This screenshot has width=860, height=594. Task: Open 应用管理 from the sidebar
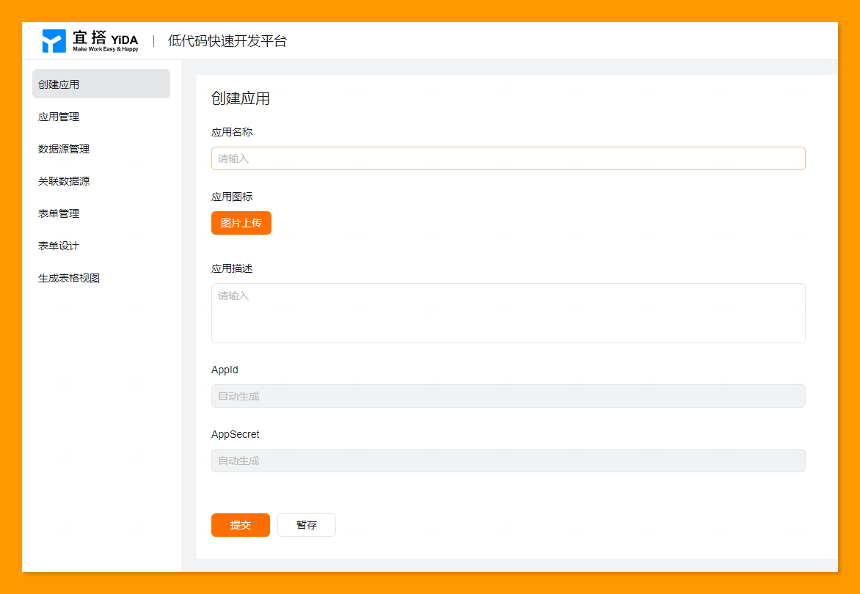59,117
